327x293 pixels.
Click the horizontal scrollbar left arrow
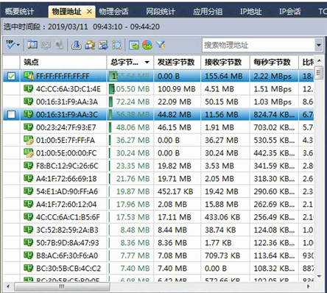pyautogui.click(x=8, y=286)
